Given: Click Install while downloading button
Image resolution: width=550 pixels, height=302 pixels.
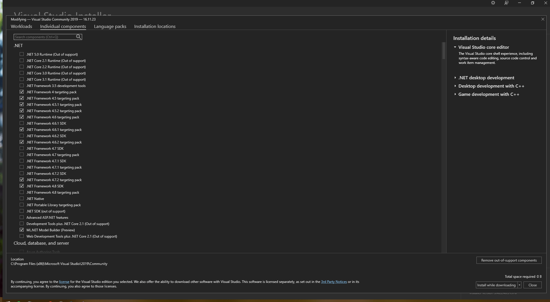Looking at the screenshot, I should (x=496, y=285).
